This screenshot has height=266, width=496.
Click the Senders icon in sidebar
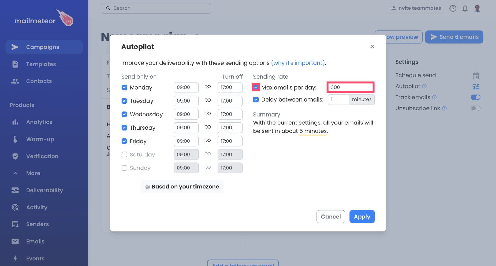tap(15, 224)
